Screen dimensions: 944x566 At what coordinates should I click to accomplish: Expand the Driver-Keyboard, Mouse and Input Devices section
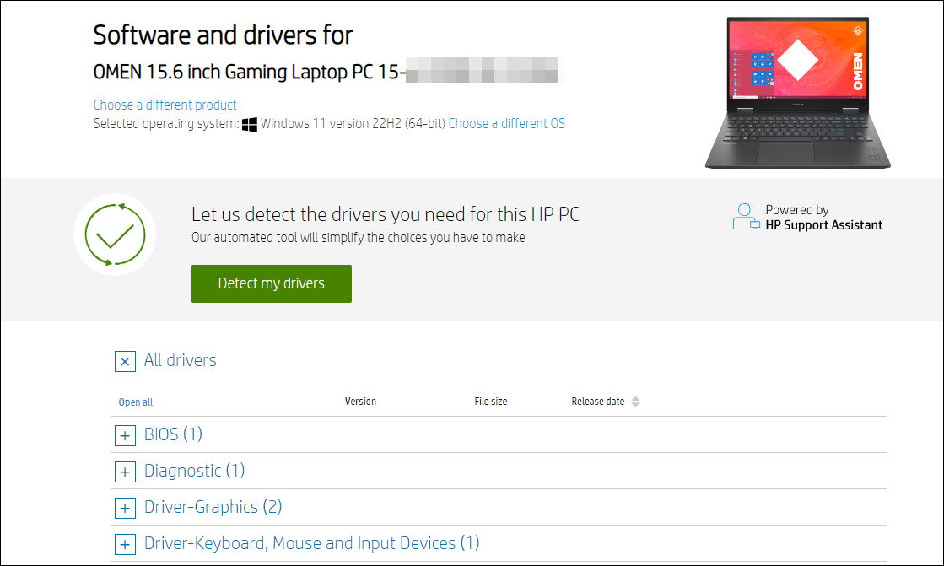[x=125, y=544]
